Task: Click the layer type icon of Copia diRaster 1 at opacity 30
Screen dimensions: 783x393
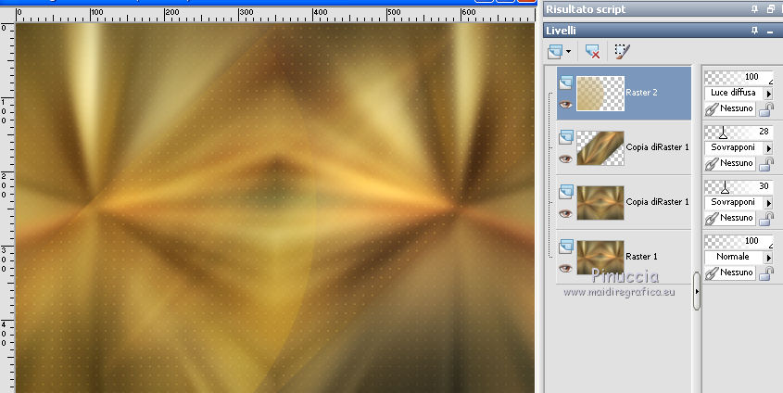Action: (566, 192)
